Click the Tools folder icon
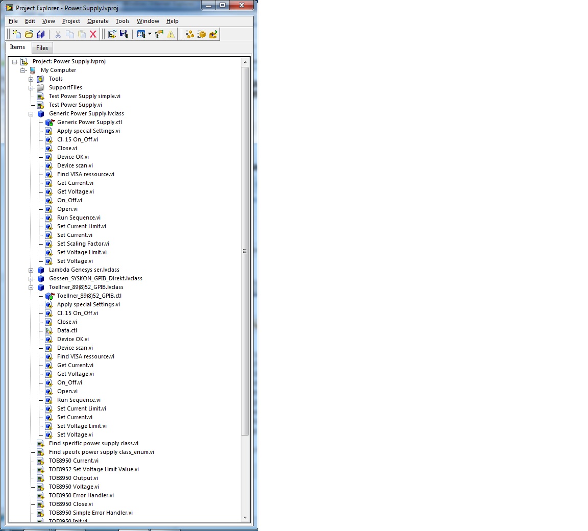This screenshot has width=588, height=531. (40, 79)
